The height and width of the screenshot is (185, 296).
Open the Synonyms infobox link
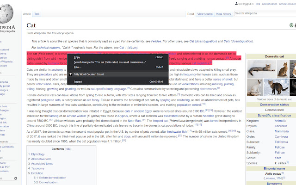click(x=274, y=184)
